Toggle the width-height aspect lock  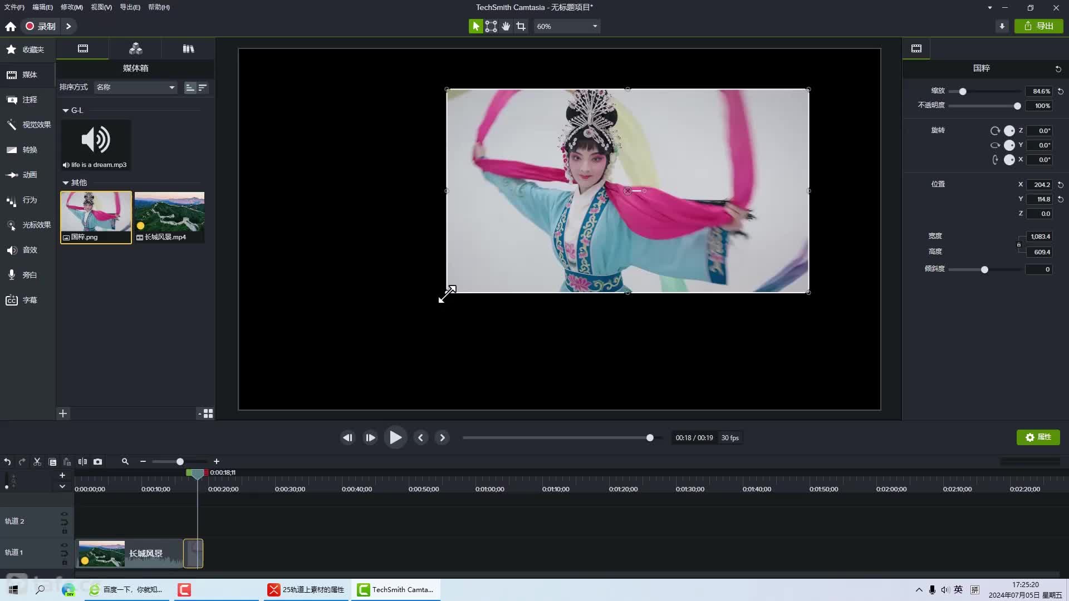pos(1019,244)
